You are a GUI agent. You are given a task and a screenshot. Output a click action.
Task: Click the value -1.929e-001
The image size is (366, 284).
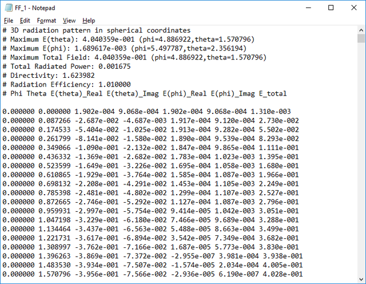click(97, 175)
